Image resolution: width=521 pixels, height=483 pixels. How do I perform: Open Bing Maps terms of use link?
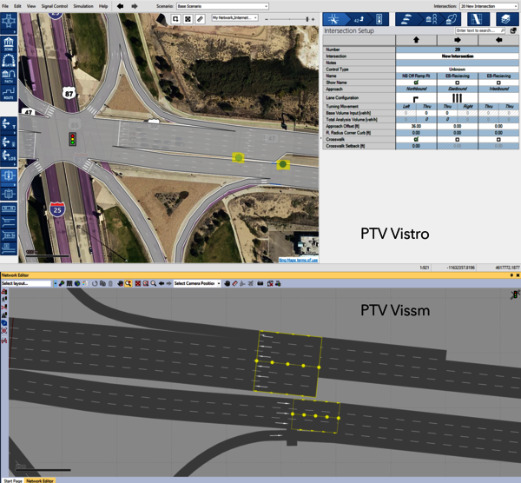point(299,260)
